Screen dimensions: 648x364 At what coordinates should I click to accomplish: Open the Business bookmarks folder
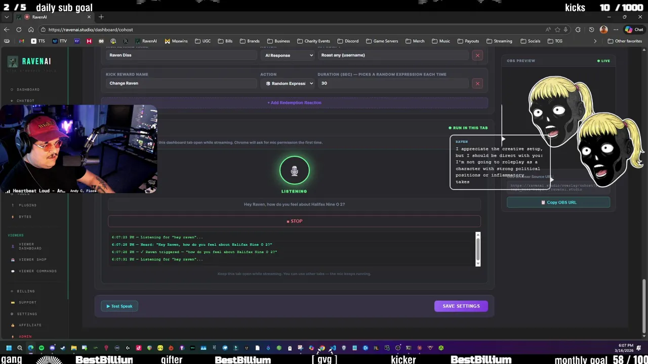coord(278,41)
